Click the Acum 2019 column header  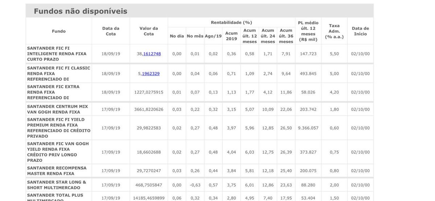(x=231, y=36)
